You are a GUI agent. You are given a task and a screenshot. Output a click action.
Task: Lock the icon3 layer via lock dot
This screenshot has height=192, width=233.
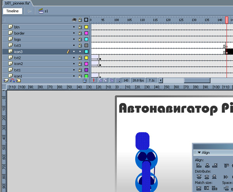pos(80,51)
